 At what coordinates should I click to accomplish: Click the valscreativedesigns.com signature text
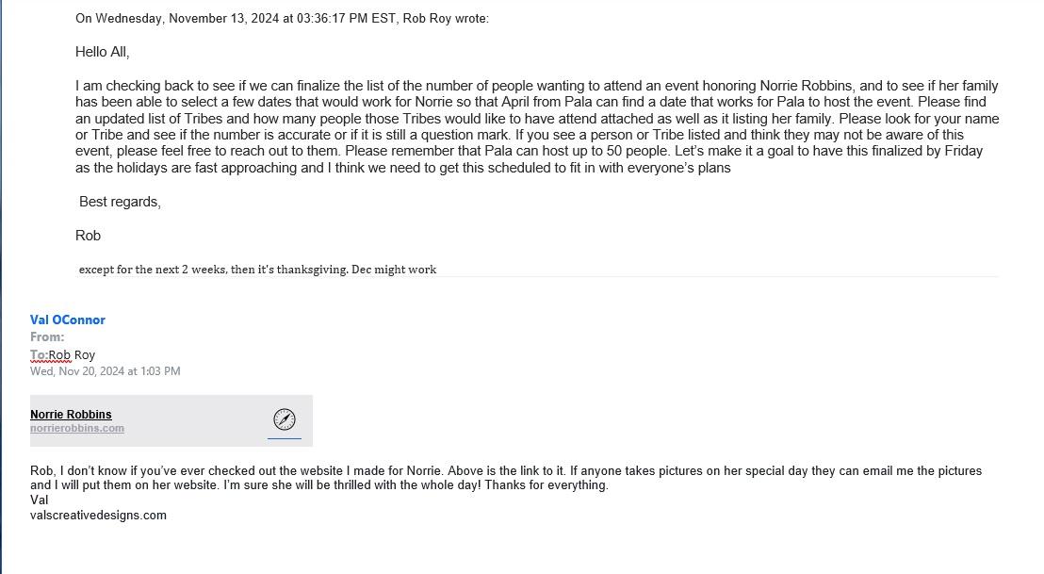[98, 515]
